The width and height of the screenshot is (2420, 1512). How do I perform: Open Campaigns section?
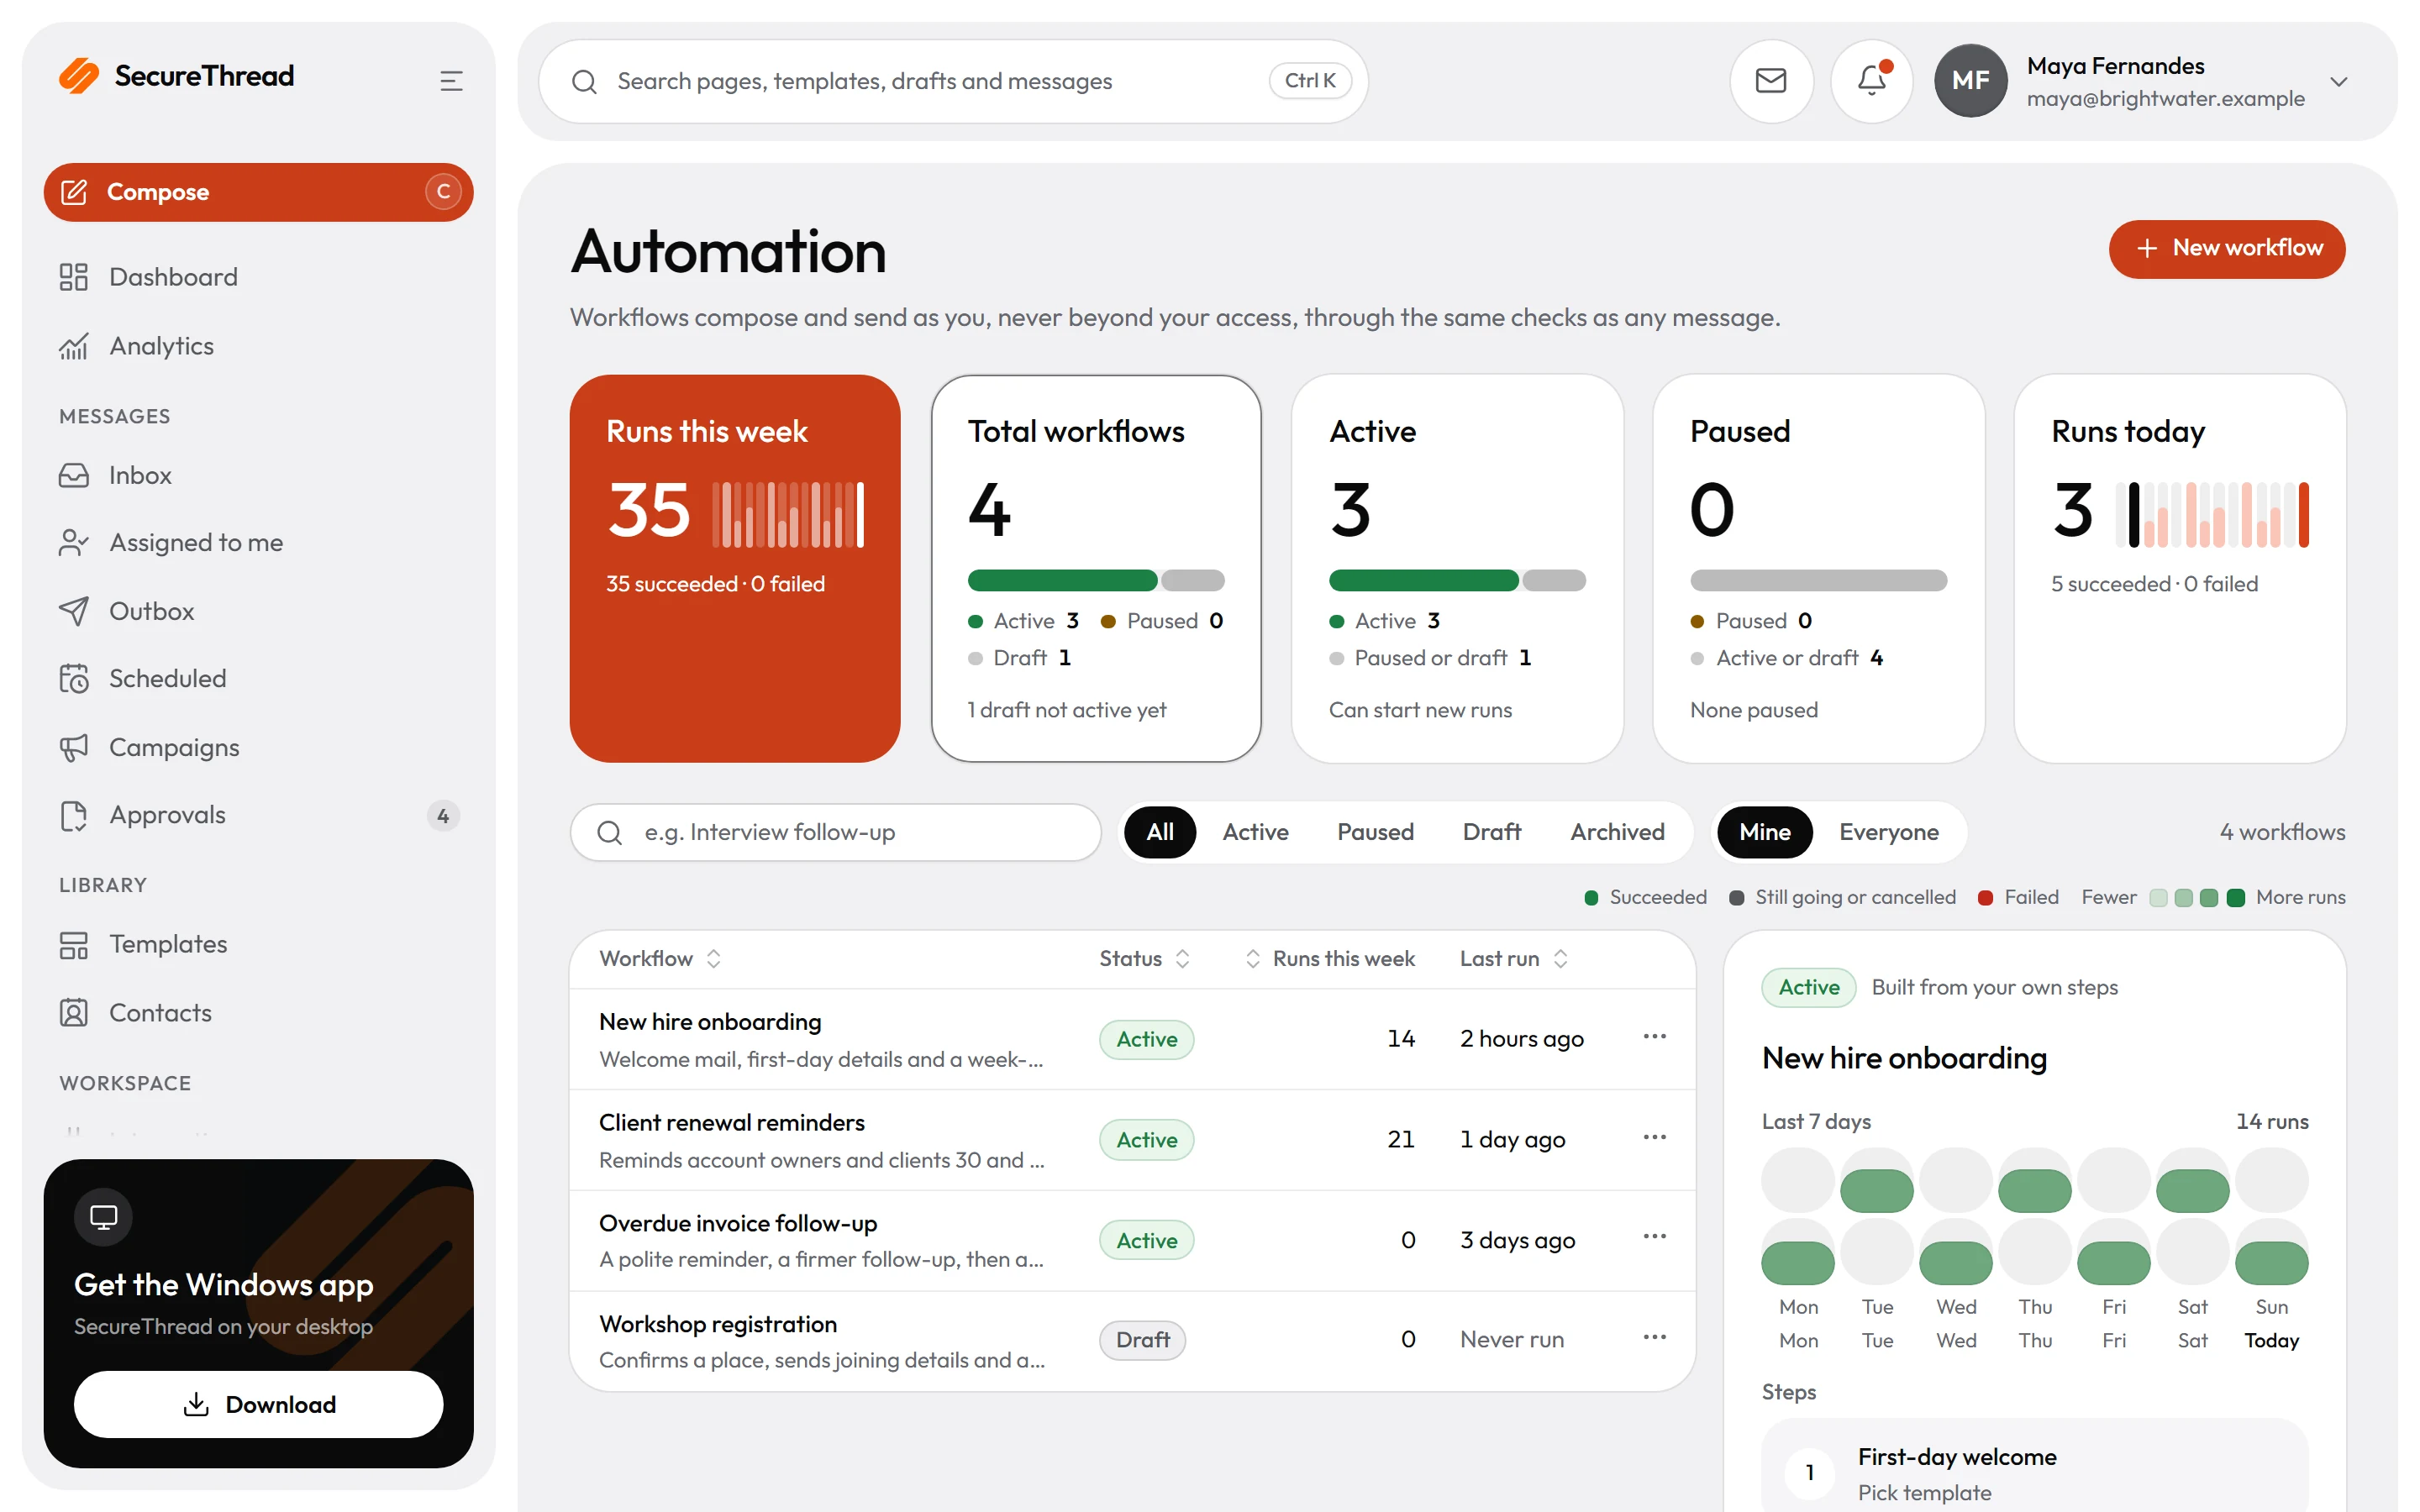tap(258, 747)
